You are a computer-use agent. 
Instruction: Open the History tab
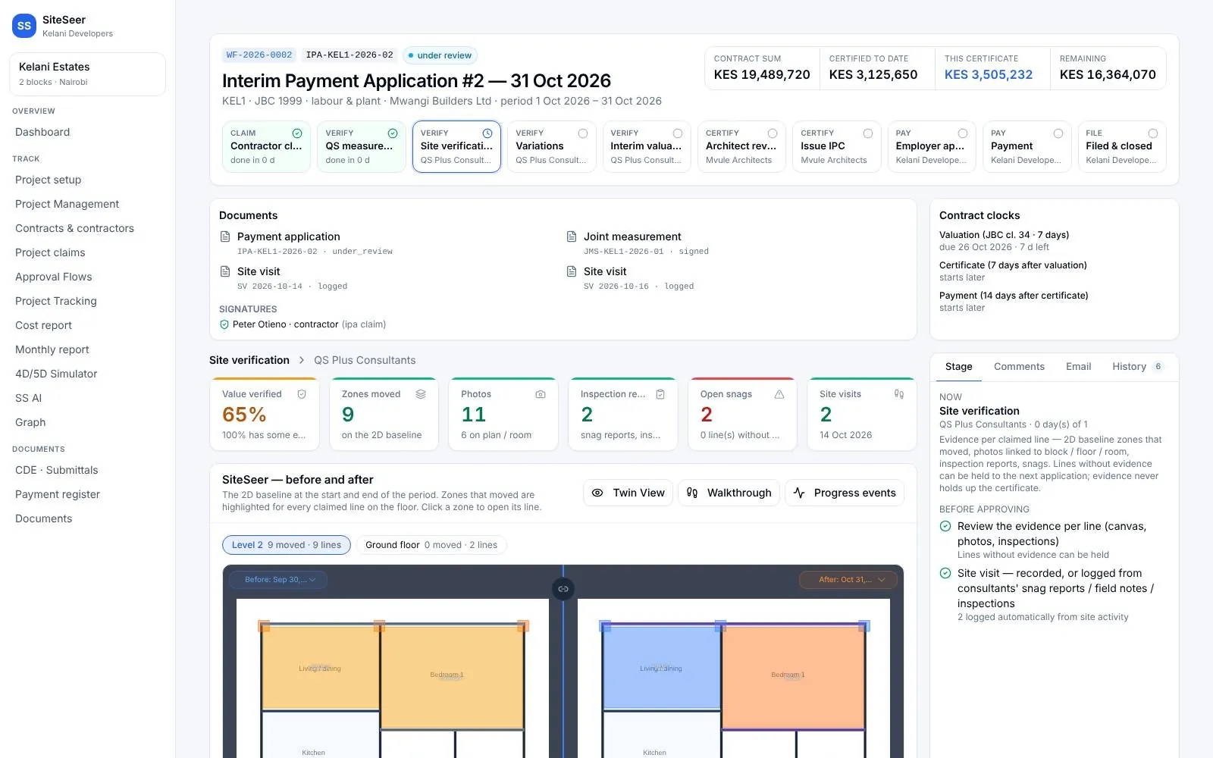pyautogui.click(x=1136, y=367)
